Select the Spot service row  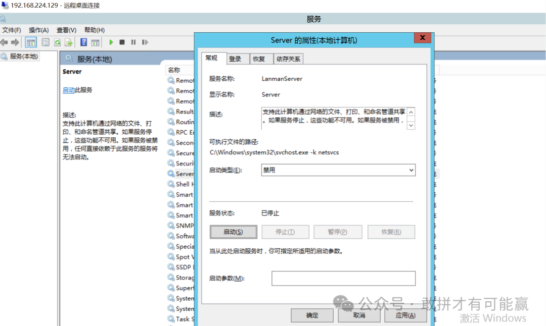180,256
